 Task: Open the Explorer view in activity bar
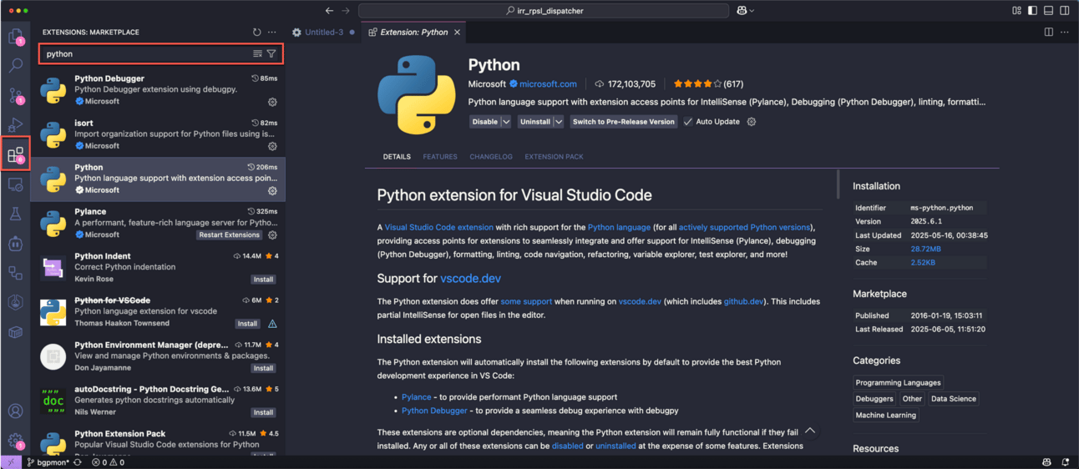point(15,37)
